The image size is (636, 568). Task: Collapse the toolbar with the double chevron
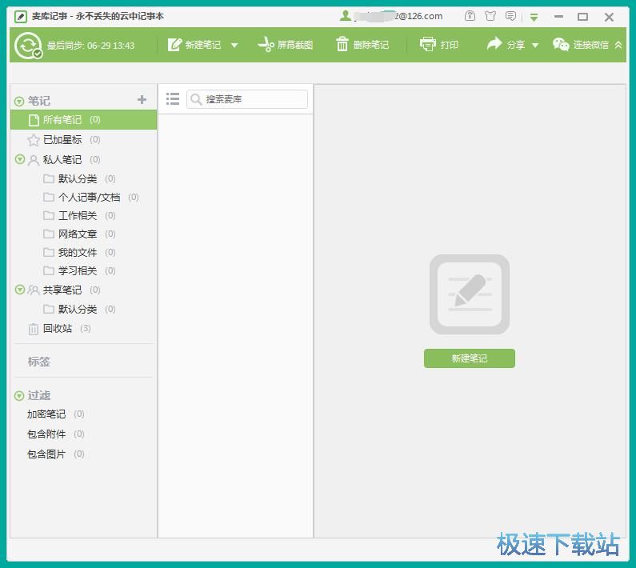618,45
